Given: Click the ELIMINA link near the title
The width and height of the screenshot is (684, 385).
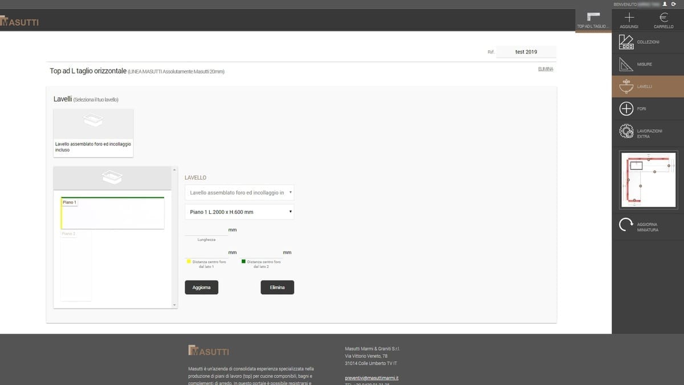Looking at the screenshot, I should pyautogui.click(x=545, y=69).
